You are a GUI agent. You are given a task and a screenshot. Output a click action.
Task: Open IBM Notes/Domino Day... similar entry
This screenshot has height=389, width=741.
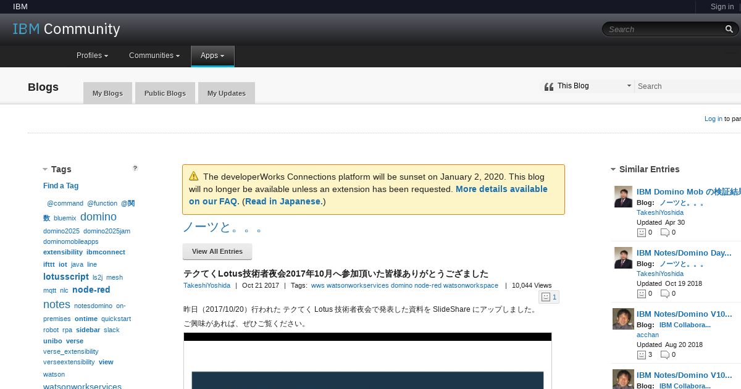tap(684, 253)
